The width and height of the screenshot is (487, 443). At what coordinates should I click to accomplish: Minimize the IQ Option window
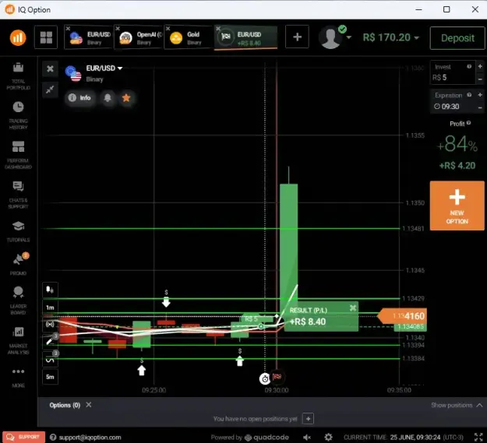pos(418,9)
